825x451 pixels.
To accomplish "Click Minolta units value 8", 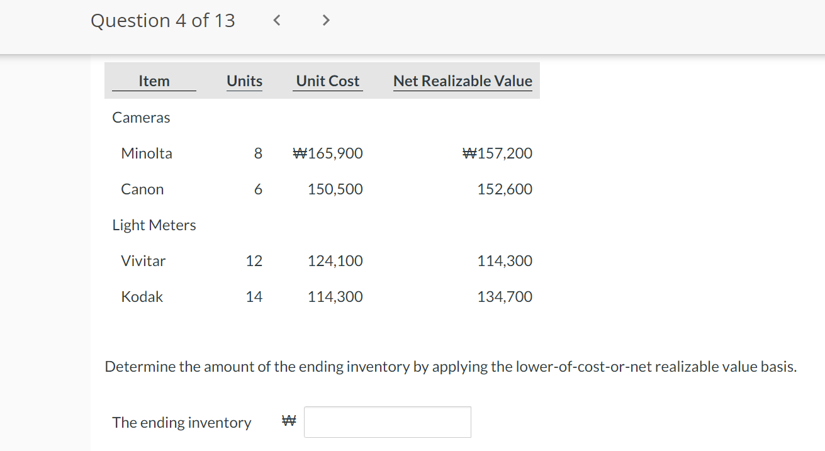I will (258, 153).
